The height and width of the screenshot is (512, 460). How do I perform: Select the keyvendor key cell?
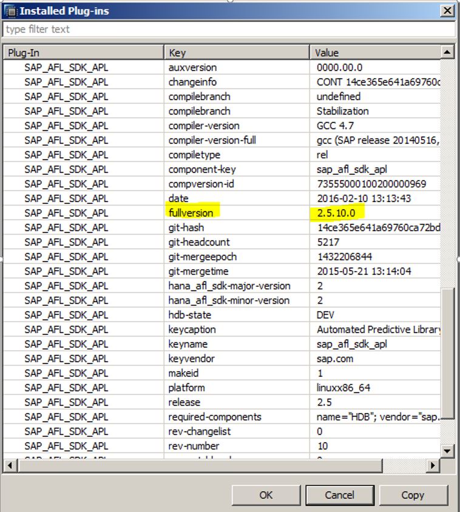point(237,359)
